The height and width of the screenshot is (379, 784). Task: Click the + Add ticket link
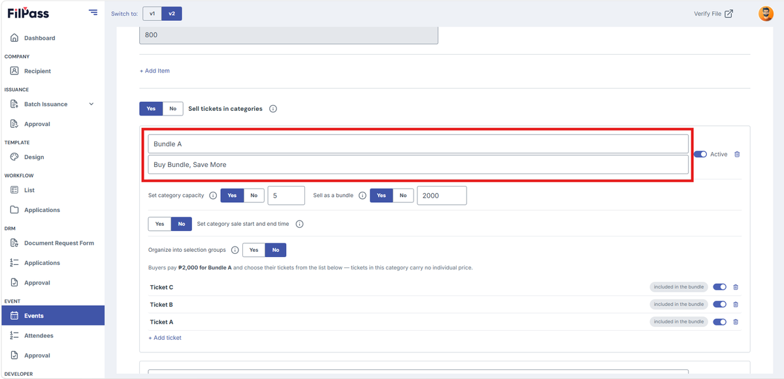(165, 338)
